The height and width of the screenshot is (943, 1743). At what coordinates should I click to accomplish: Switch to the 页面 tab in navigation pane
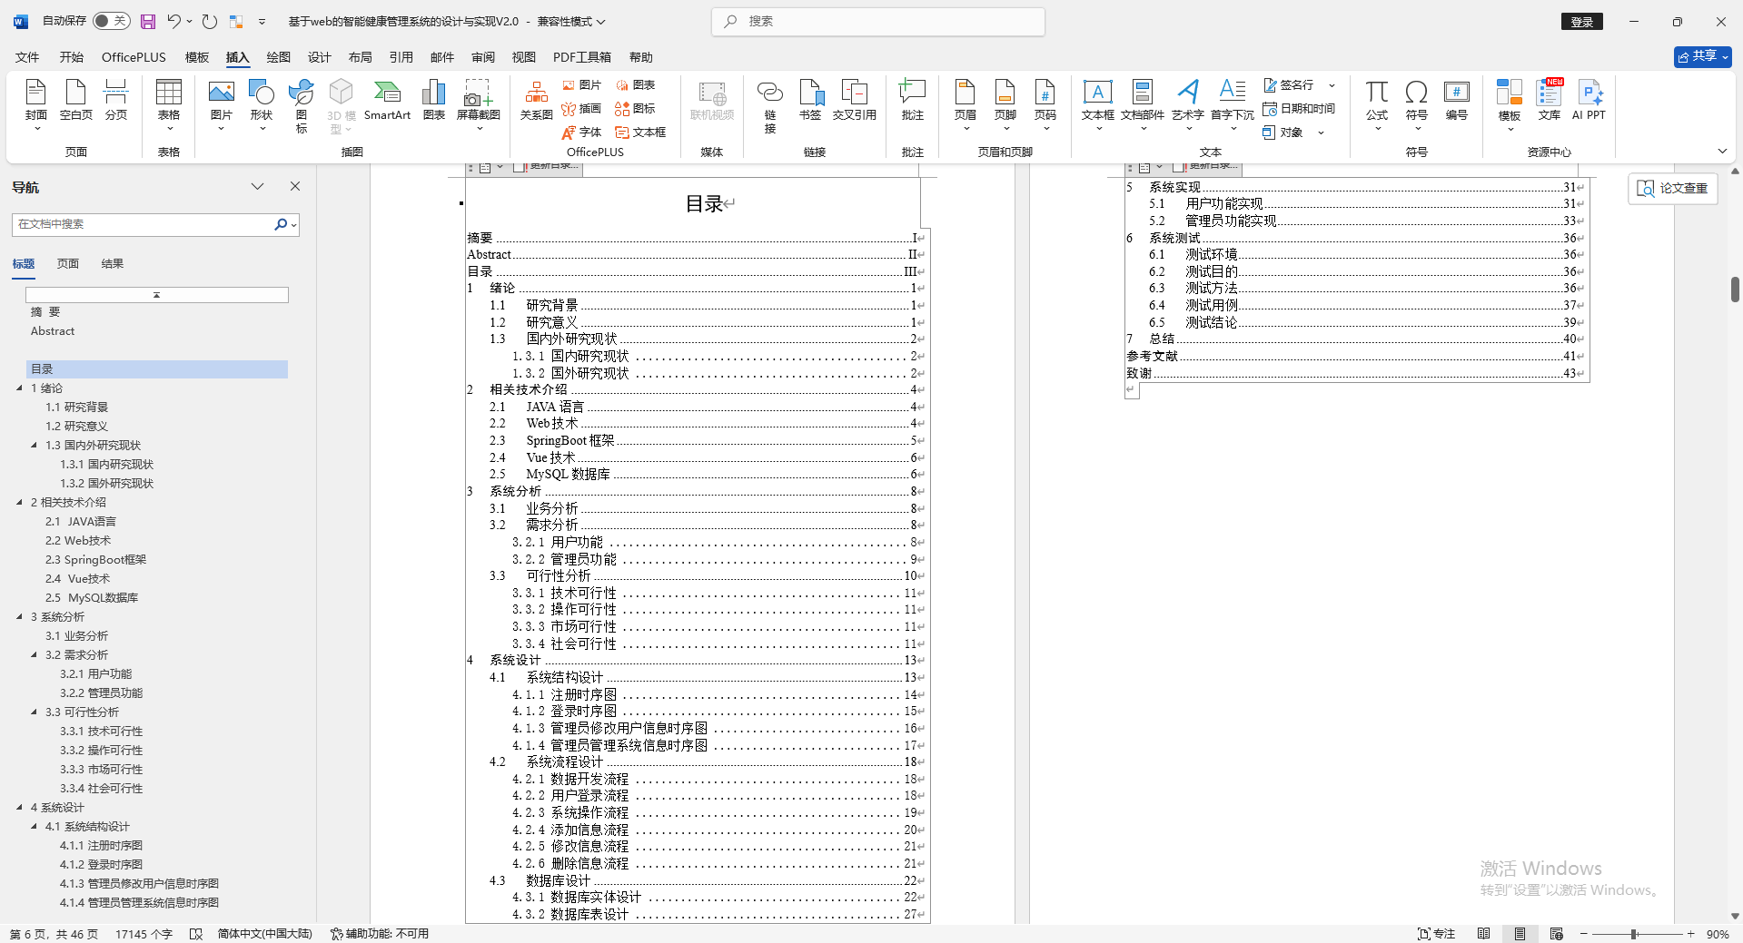point(67,263)
